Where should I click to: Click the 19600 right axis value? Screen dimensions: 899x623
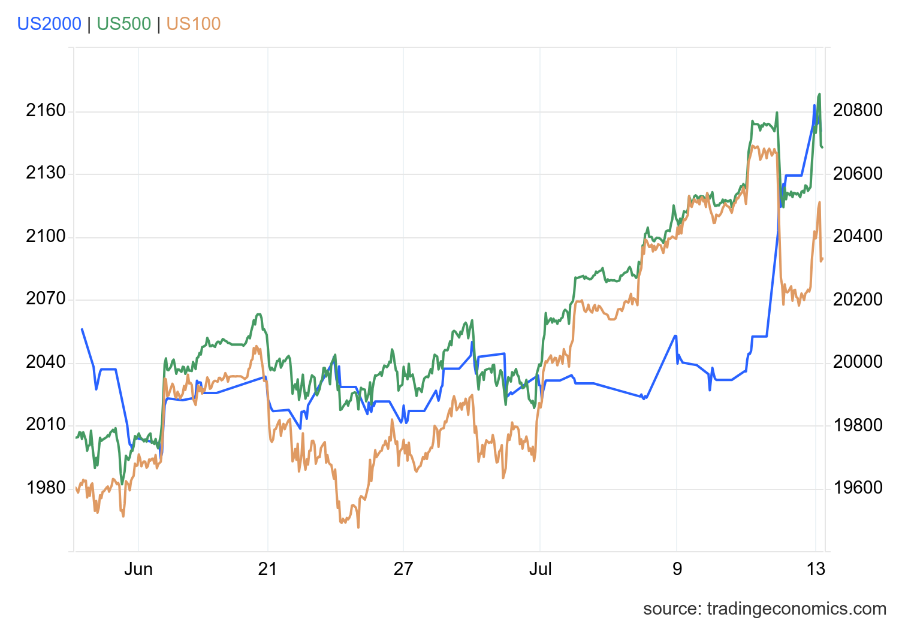858,488
